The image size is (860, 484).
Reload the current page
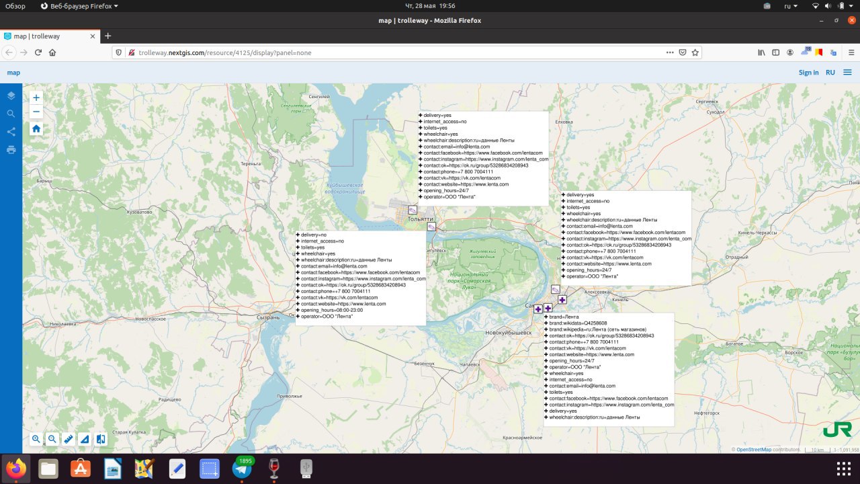click(38, 52)
